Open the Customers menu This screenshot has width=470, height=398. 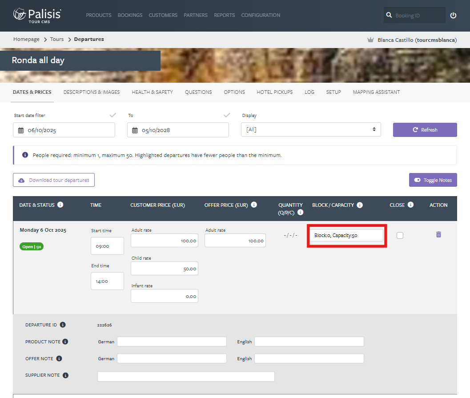[x=163, y=15]
